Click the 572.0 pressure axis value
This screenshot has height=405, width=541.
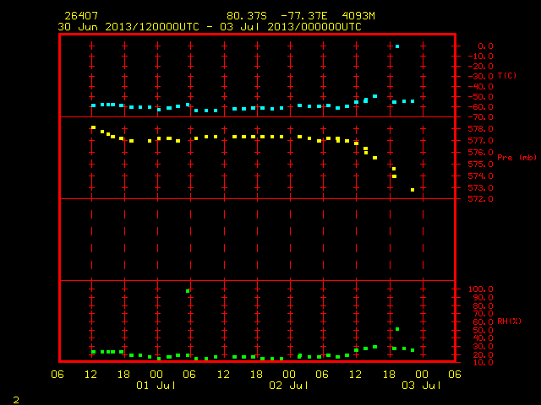coord(480,199)
